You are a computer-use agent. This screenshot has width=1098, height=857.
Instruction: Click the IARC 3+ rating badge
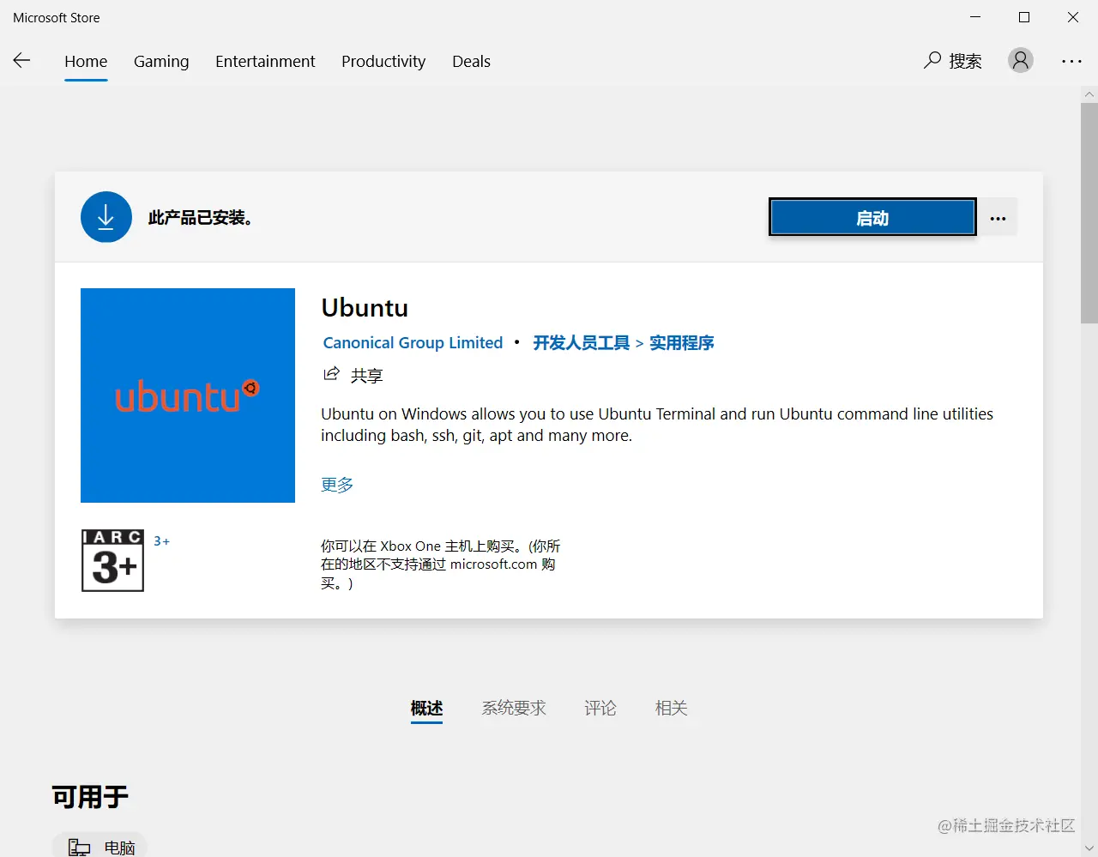click(112, 560)
